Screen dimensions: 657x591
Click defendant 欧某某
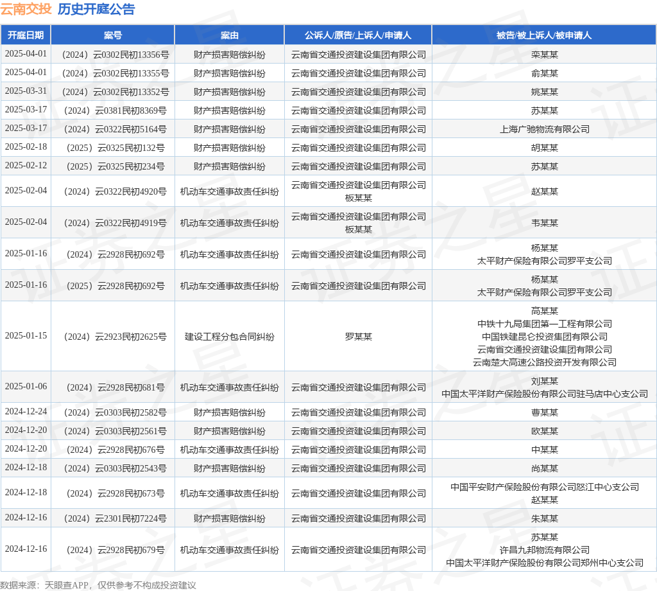pos(544,431)
